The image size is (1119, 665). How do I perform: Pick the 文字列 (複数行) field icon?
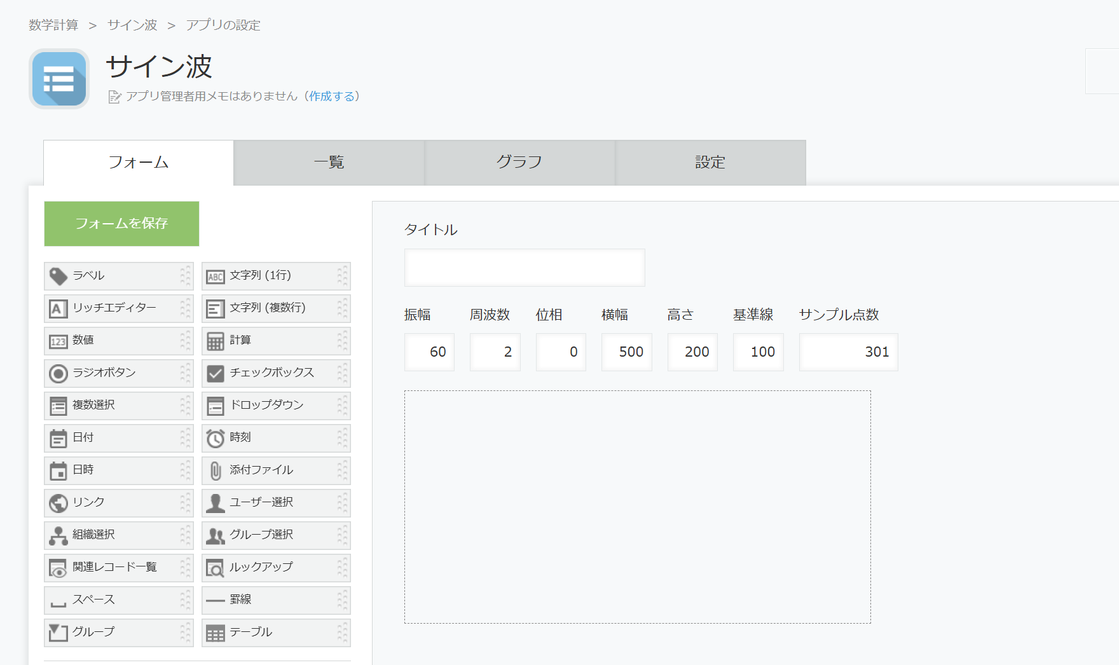tap(216, 309)
